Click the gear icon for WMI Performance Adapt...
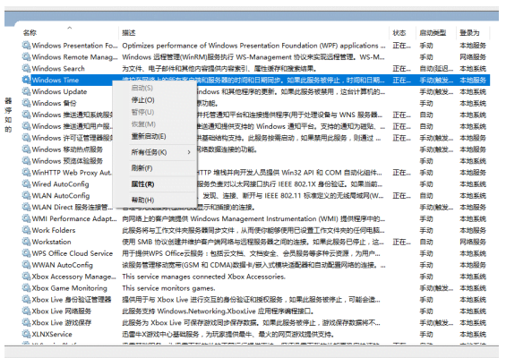The image size is (506, 358). point(26,218)
